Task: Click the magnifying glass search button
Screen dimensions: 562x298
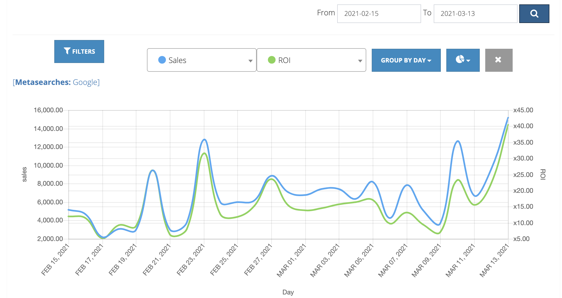Action: (x=534, y=14)
